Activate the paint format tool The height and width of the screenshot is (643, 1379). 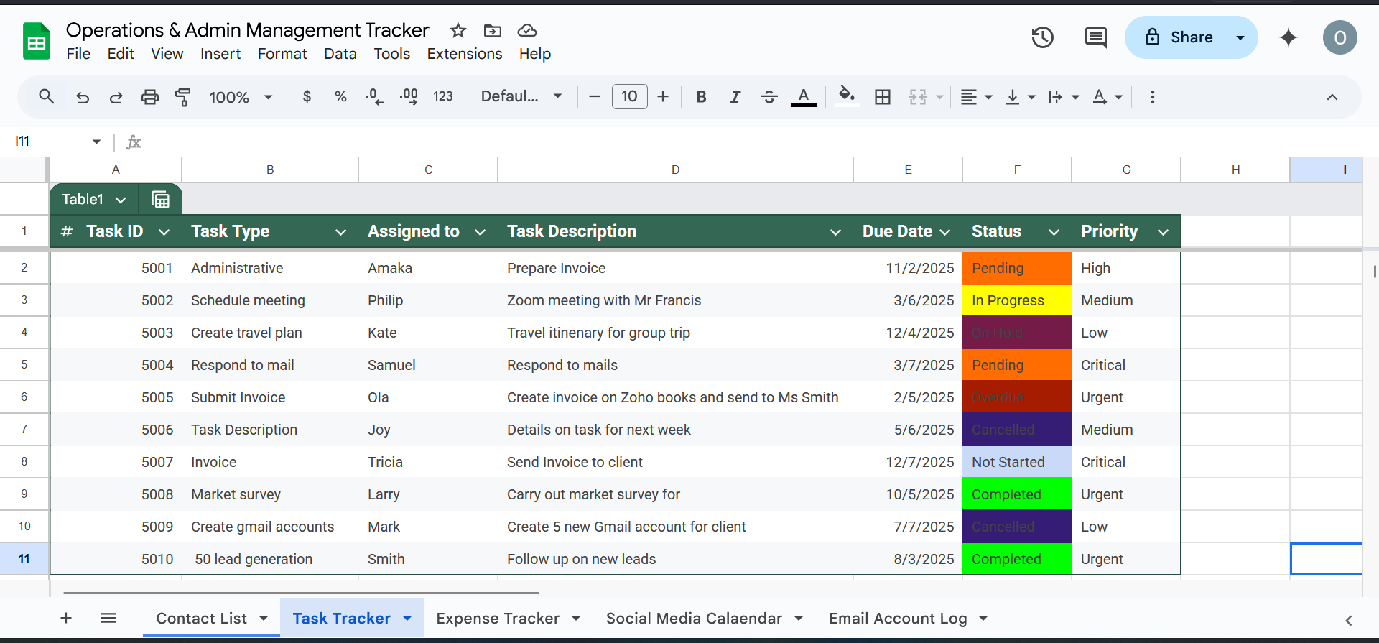(x=183, y=97)
